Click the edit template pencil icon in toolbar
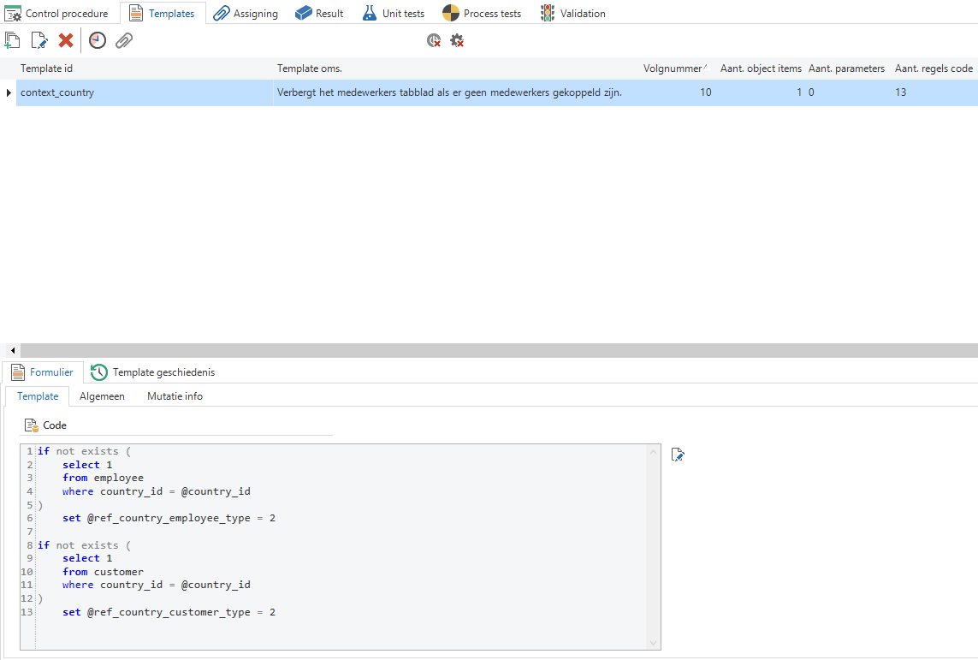Image resolution: width=978 pixels, height=660 pixels. pos(39,40)
